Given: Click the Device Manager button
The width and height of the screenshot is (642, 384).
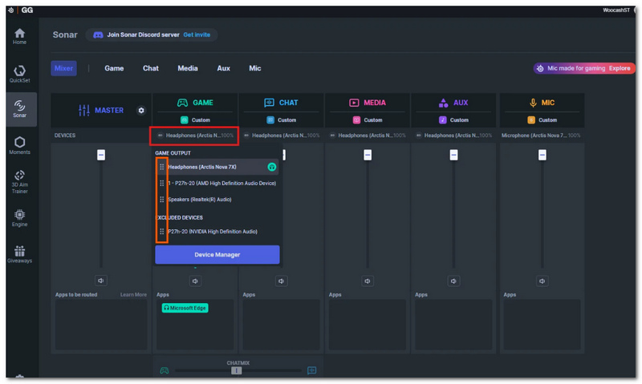Looking at the screenshot, I should point(217,255).
